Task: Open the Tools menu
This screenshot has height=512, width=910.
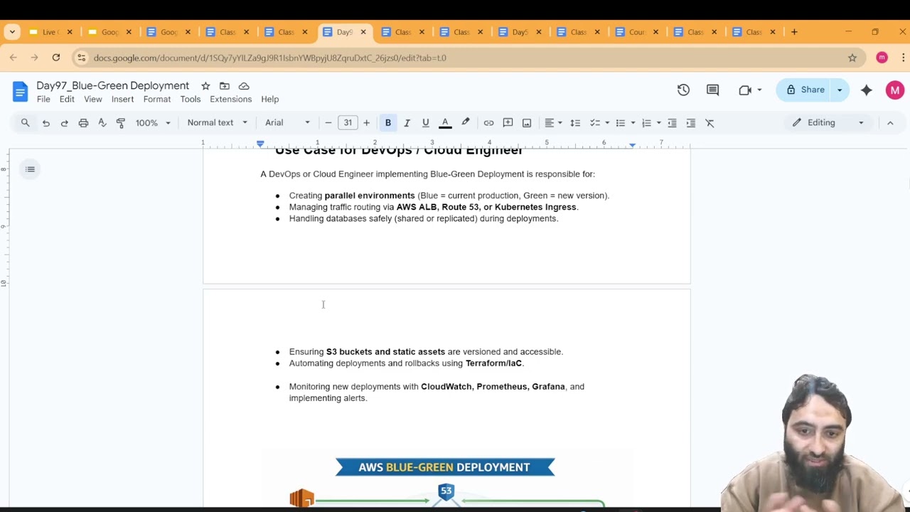Action: point(191,100)
